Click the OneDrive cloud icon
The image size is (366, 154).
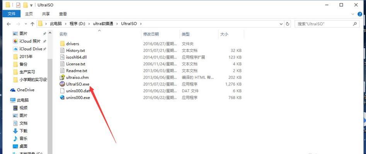click(x=13, y=90)
